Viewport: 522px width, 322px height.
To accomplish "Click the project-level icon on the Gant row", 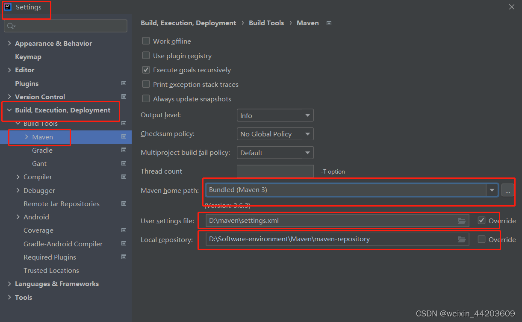I will coord(124,163).
